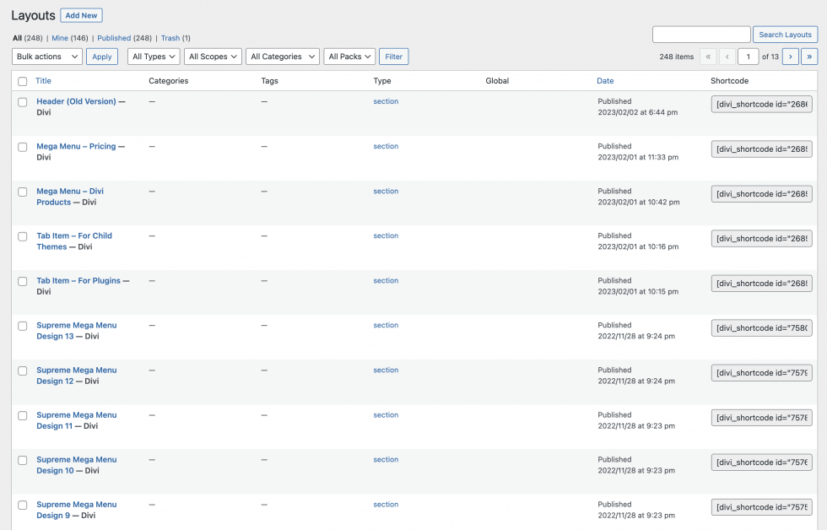Go to the next page of layouts

point(791,57)
